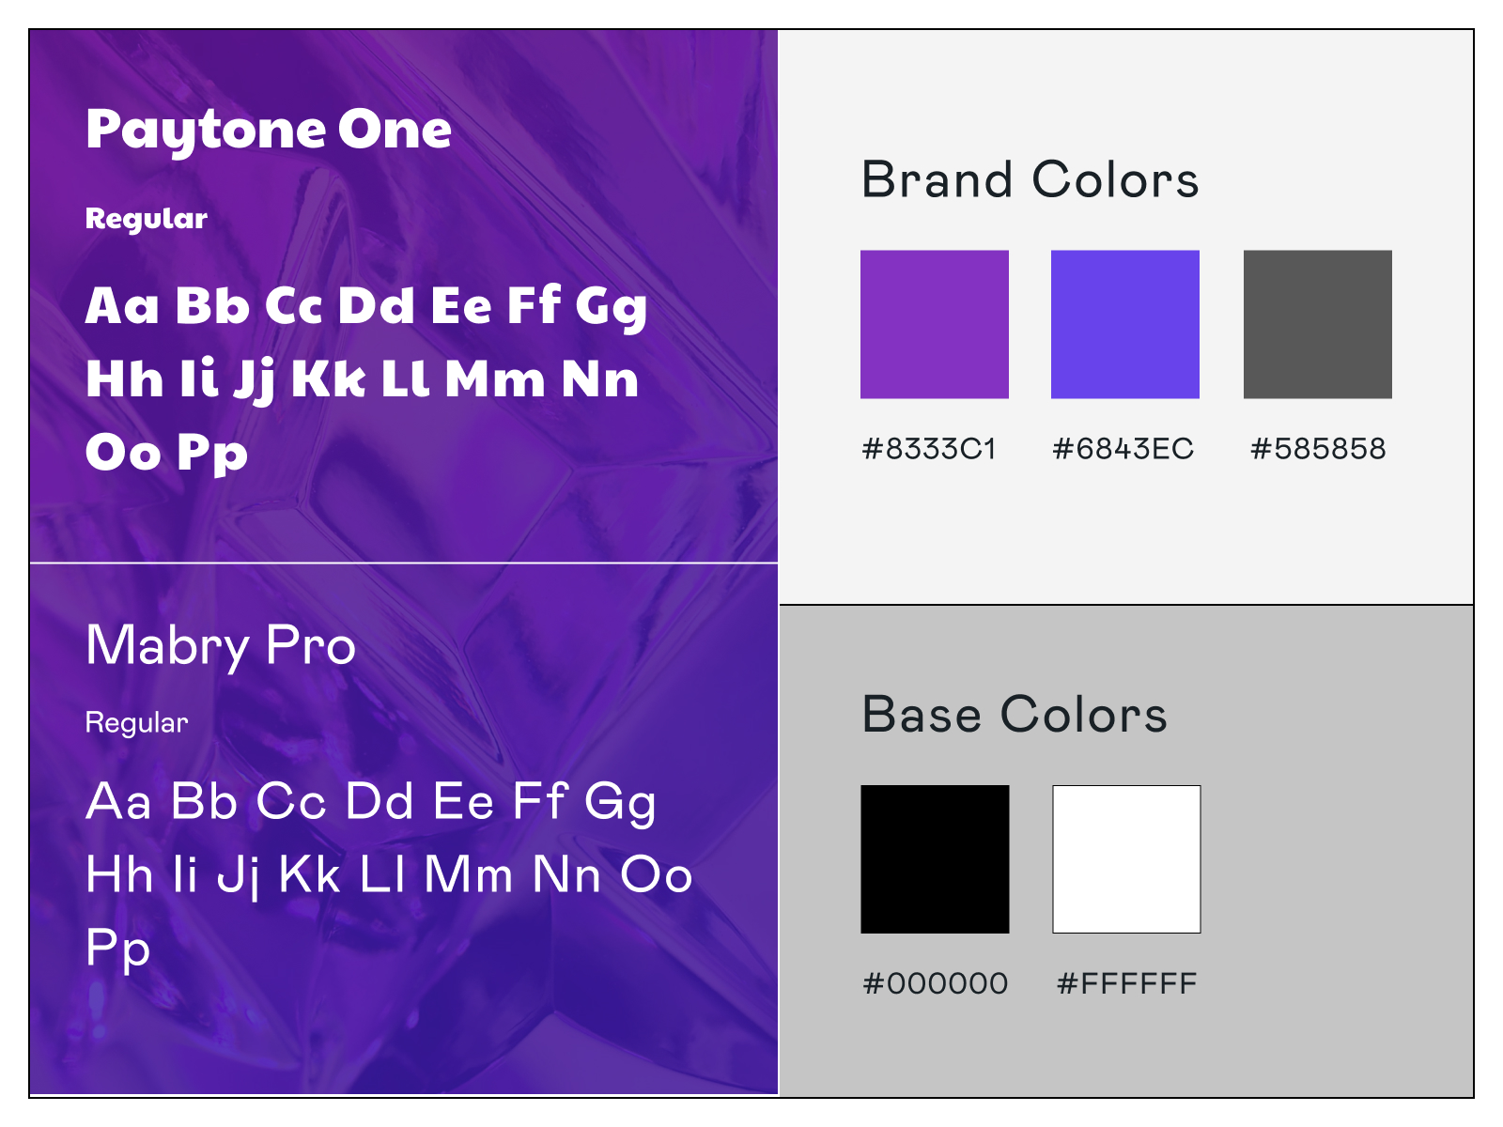Select the black base color swatch
This screenshot has height=1127, width=1503.
click(935, 859)
